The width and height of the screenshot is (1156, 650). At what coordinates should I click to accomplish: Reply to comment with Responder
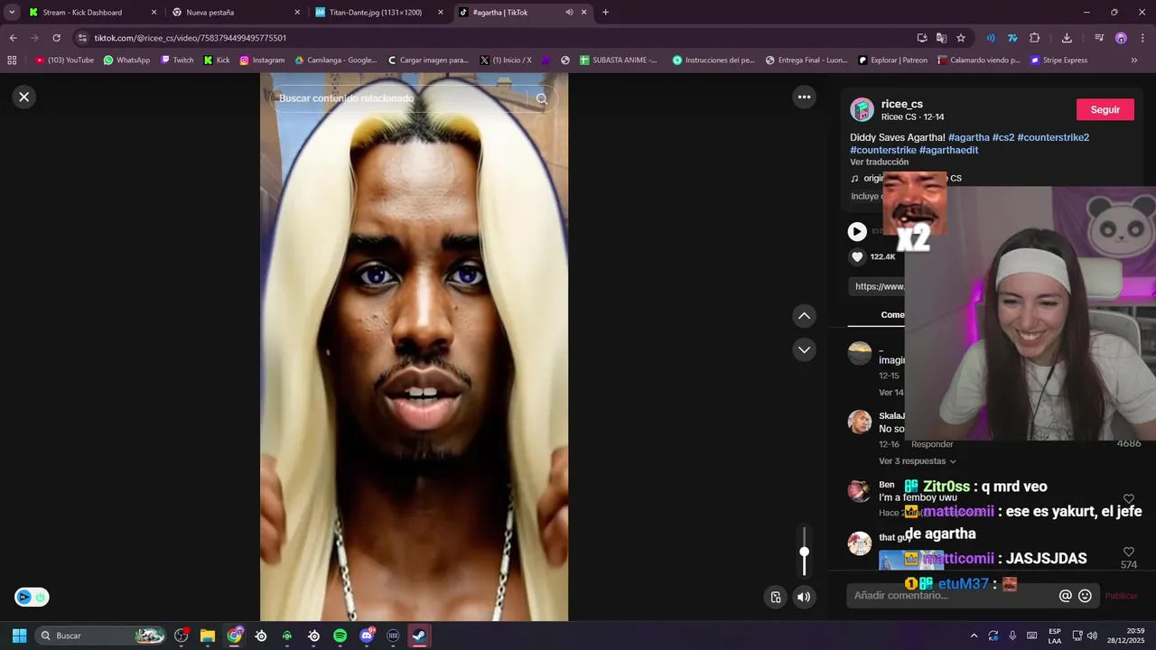[932, 444]
